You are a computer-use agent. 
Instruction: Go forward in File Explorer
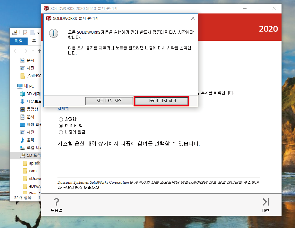tap(25, 51)
